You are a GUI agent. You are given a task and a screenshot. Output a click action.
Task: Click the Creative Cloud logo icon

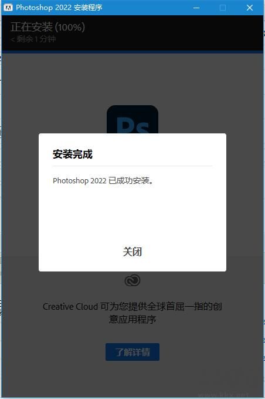pyautogui.click(x=132, y=280)
